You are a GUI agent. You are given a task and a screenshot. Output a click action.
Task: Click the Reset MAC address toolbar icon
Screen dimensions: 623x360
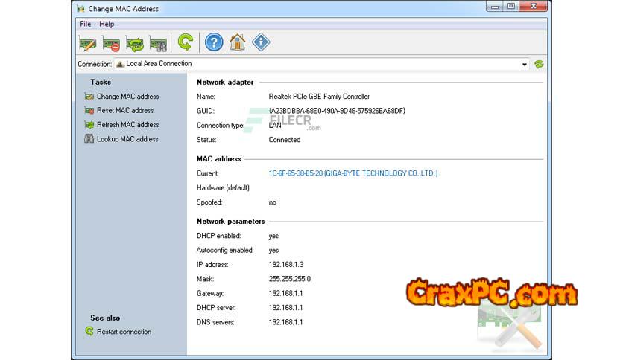pyautogui.click(x=111, y=43)
